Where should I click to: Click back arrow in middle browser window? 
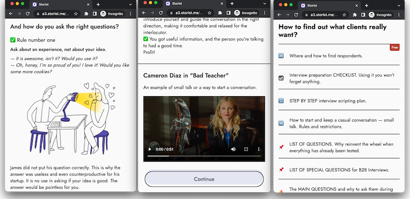tap(144, 13)
